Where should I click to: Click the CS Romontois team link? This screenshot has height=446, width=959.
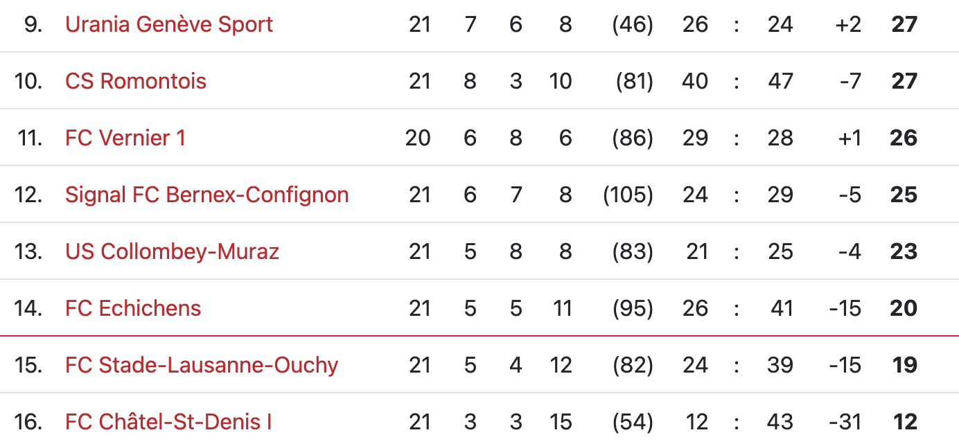[x=136, y=81]
